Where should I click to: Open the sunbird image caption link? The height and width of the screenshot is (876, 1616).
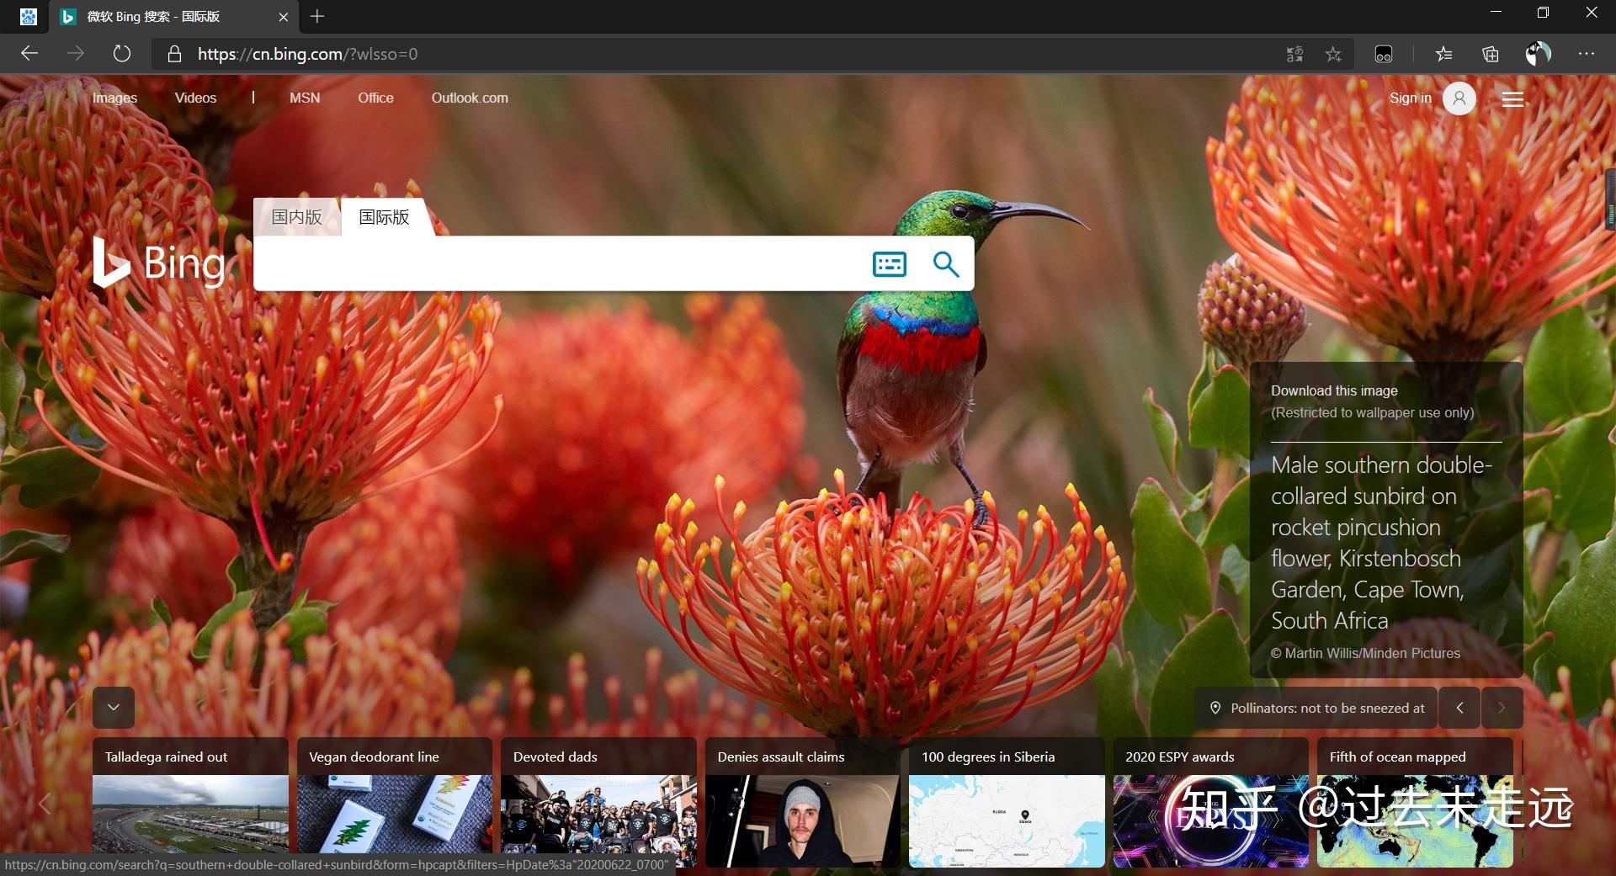1382,543
